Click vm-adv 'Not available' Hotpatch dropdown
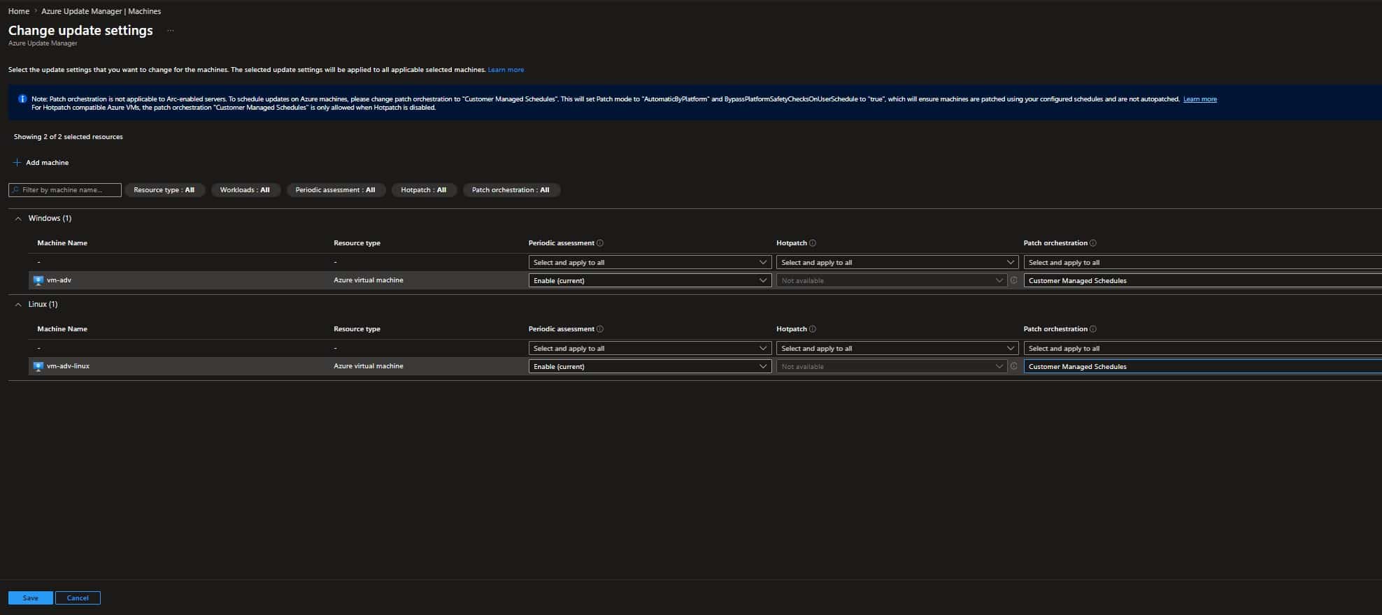Viewport: 1382px width, 615px height. [x=892, y=280]
